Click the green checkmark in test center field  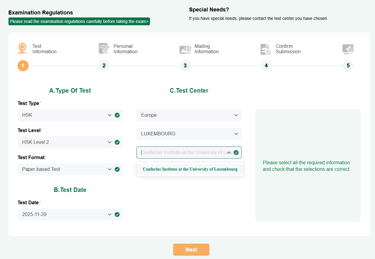point(236,153)
